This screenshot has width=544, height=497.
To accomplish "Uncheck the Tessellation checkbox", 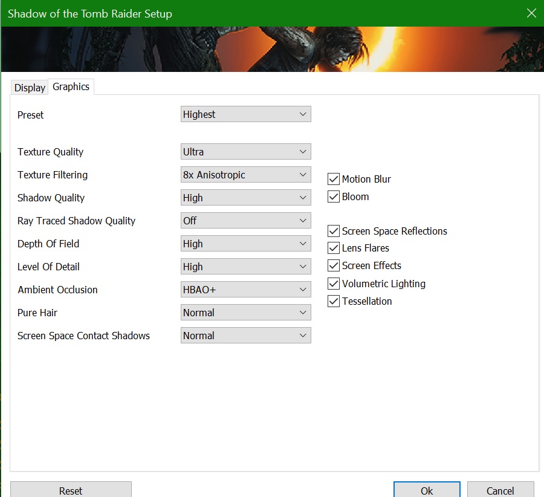I will click(x=334, y=301).
